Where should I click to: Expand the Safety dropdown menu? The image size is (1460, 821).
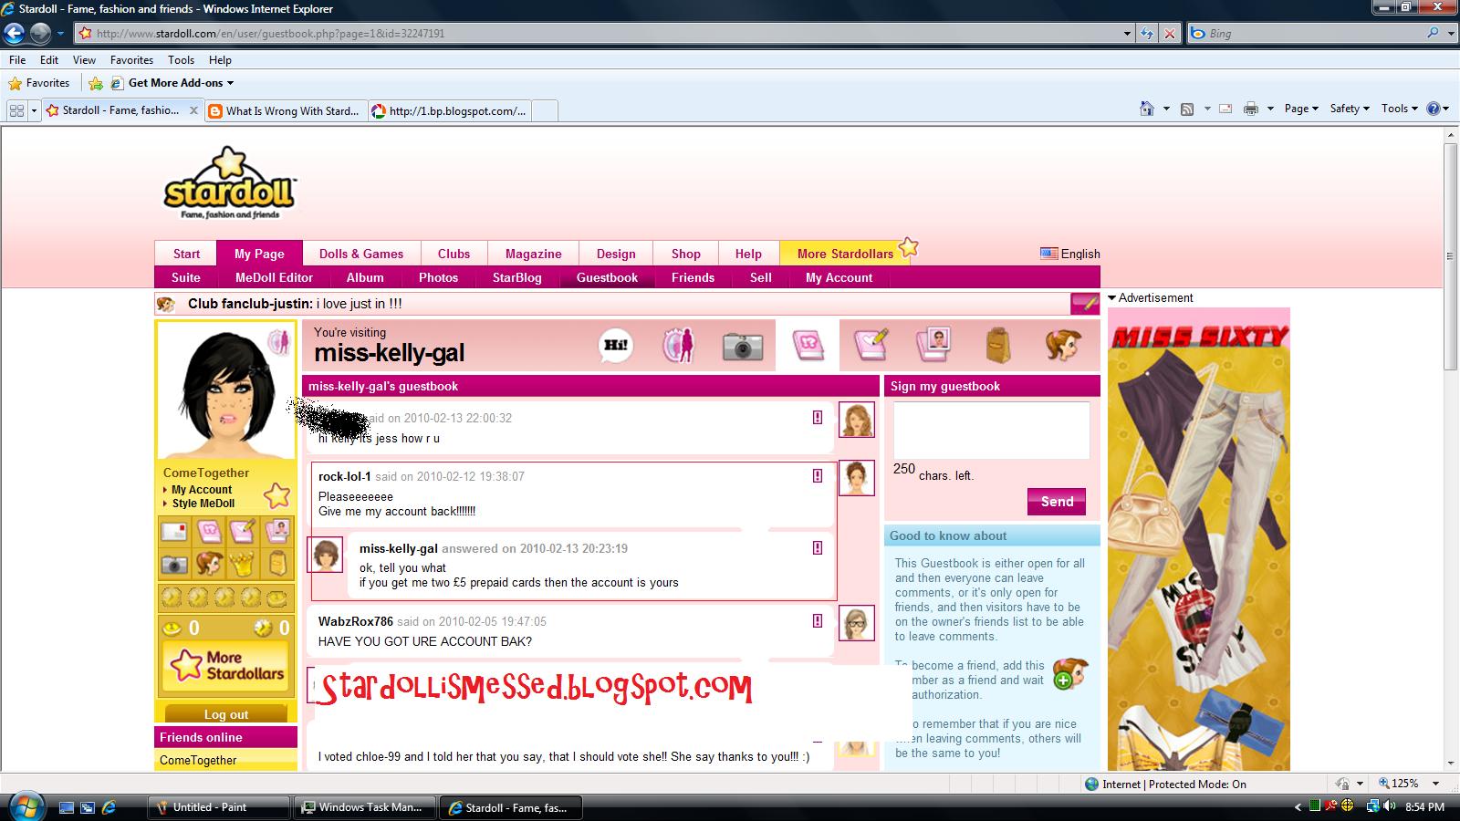1350,109
